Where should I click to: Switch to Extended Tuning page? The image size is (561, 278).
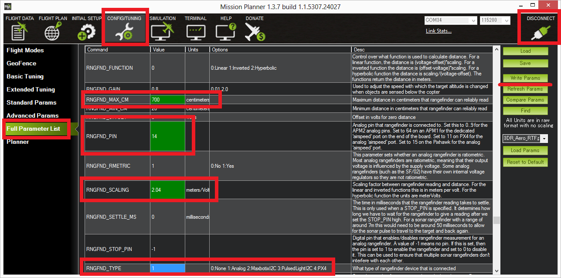click(31, 90)
